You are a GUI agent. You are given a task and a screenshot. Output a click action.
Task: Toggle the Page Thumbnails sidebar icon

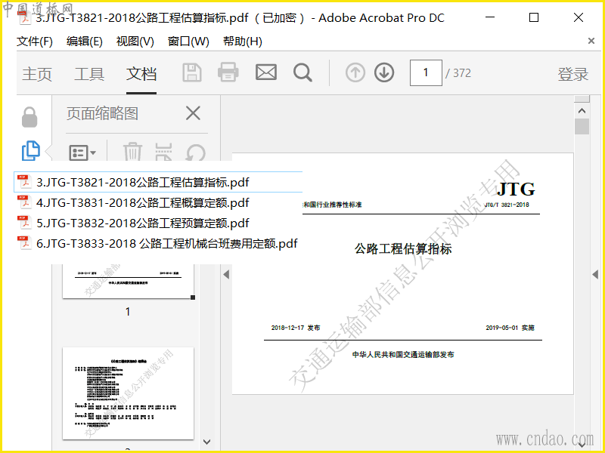coord(30,150)
